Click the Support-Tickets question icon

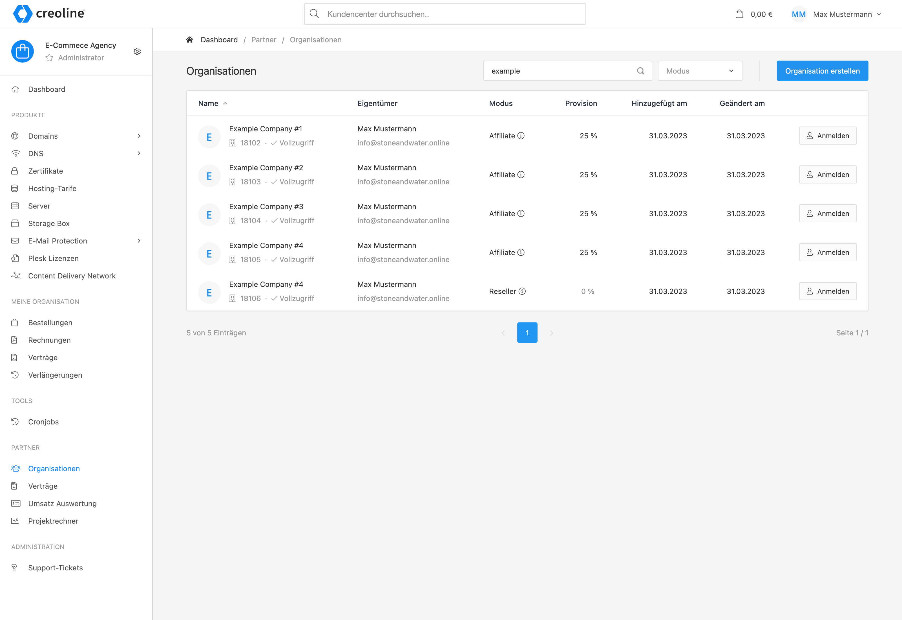14,568
